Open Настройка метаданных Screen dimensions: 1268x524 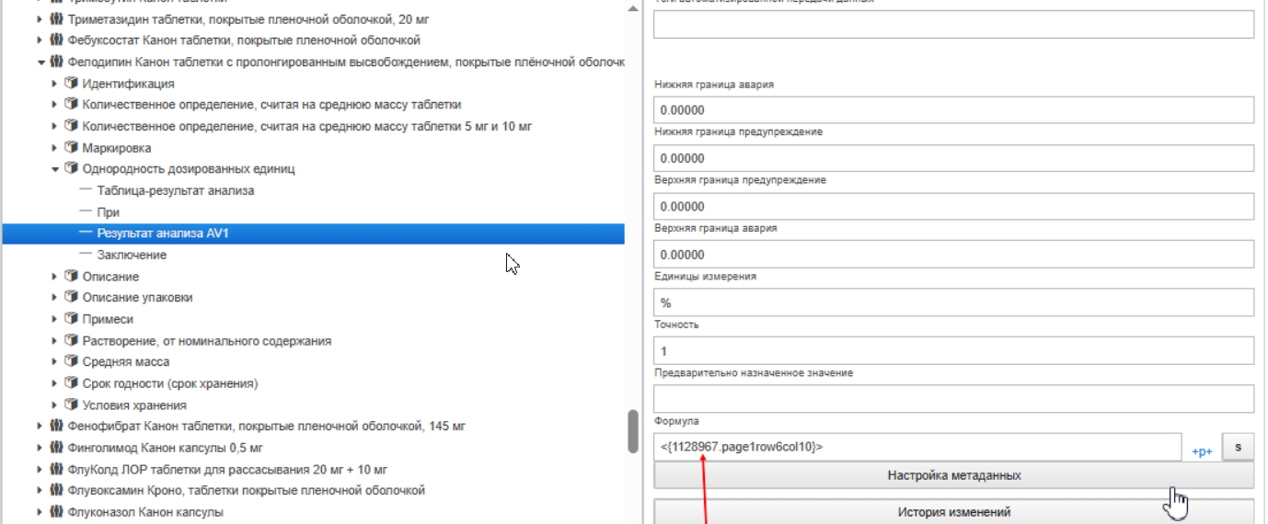pos(954,475)
